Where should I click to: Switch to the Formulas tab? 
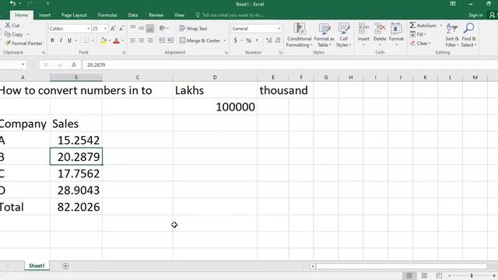pyautogui.click(x=107, y=15)
